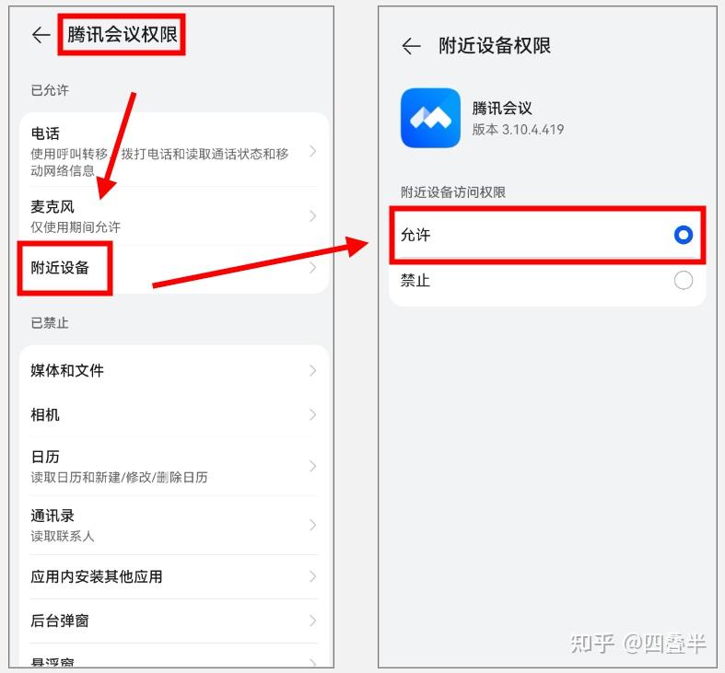Open 应用内安装其他应用 permission entry
Screen dimensions: 725x673
pos(174,576)
